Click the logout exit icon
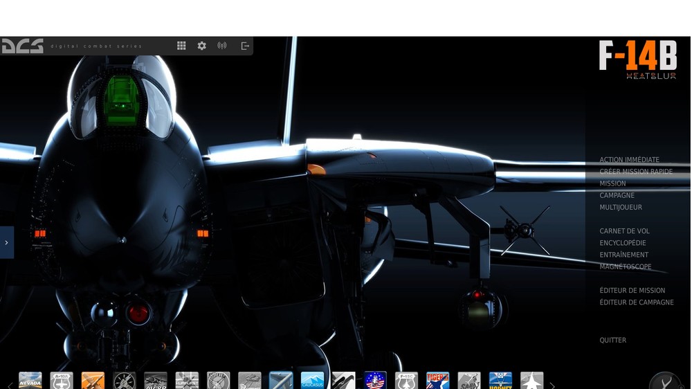Image resolution: width=692 pixels, height=389 pixels. (245, 46)
